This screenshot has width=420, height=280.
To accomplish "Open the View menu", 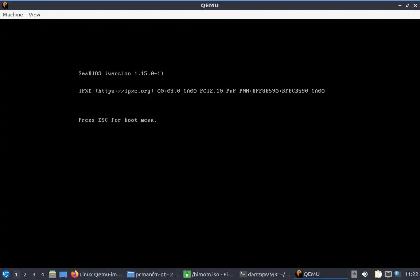I will pos(34,15).
